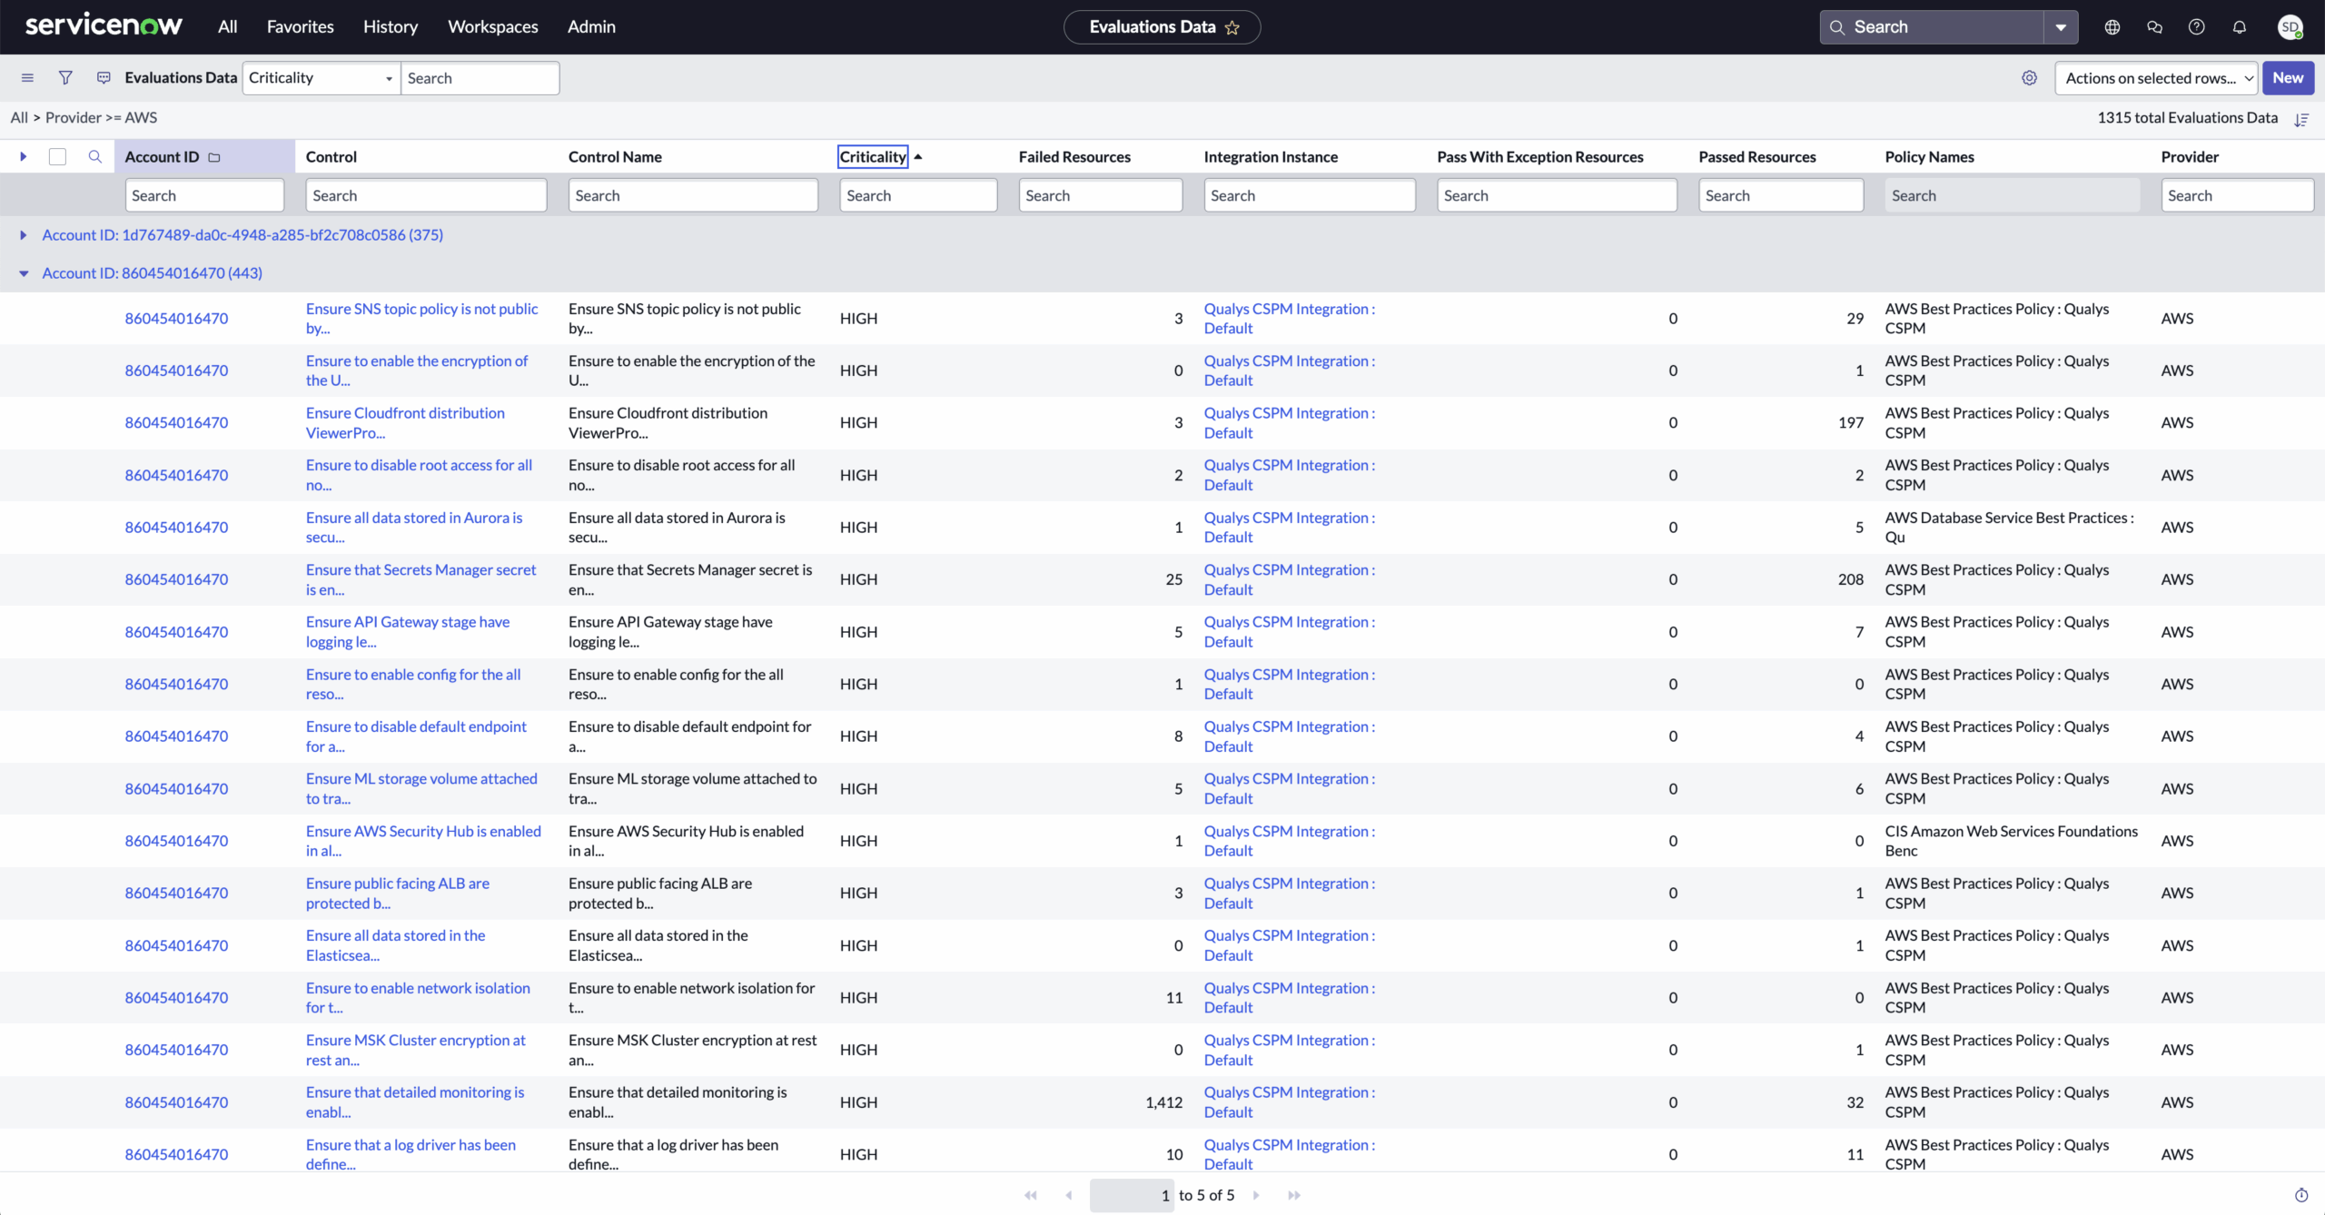Click Integration Instance column header

coord(1271,156)
